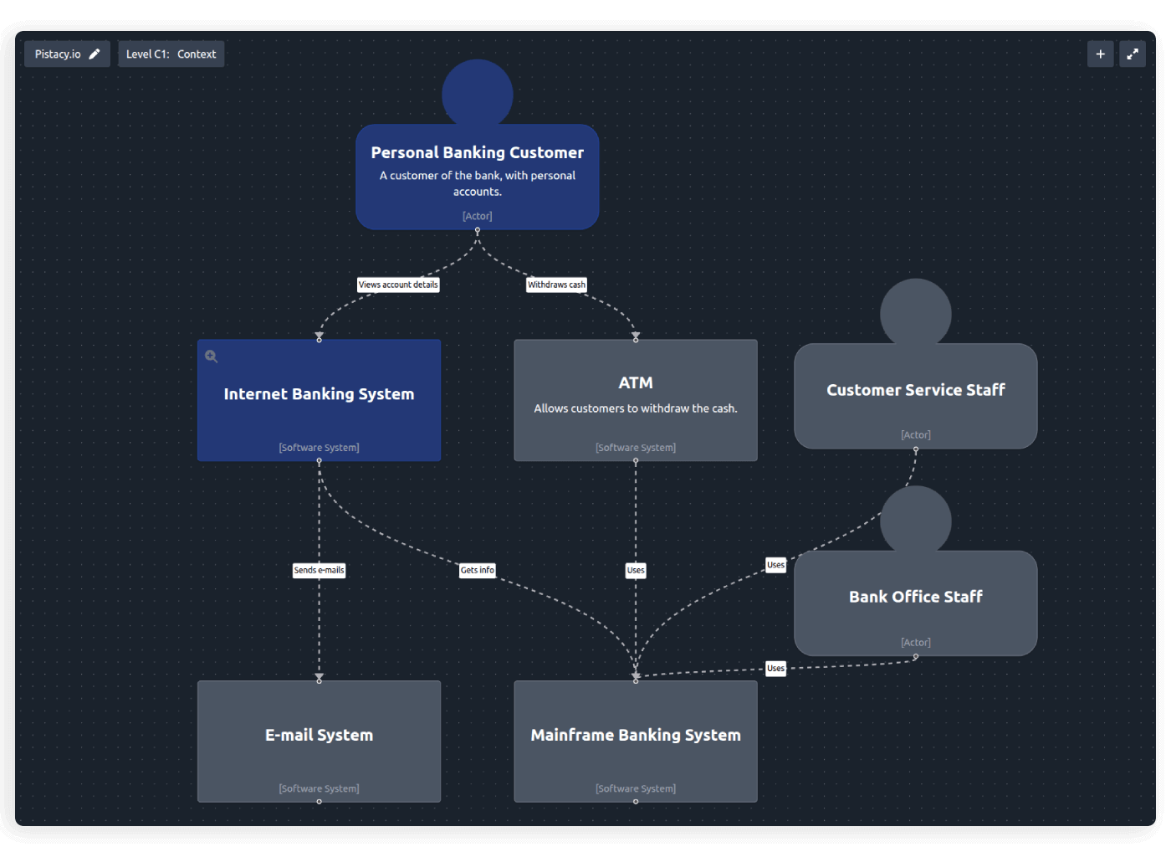The image size is (1171, 852).
Task: Click the Sends e-mails connection label
Action: point(319,570)
